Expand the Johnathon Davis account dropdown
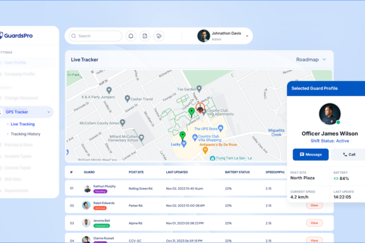 tap(247, 36)
